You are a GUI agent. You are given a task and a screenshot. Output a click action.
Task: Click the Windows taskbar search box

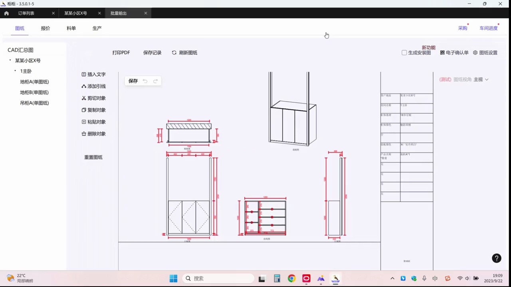click(219, 279)
